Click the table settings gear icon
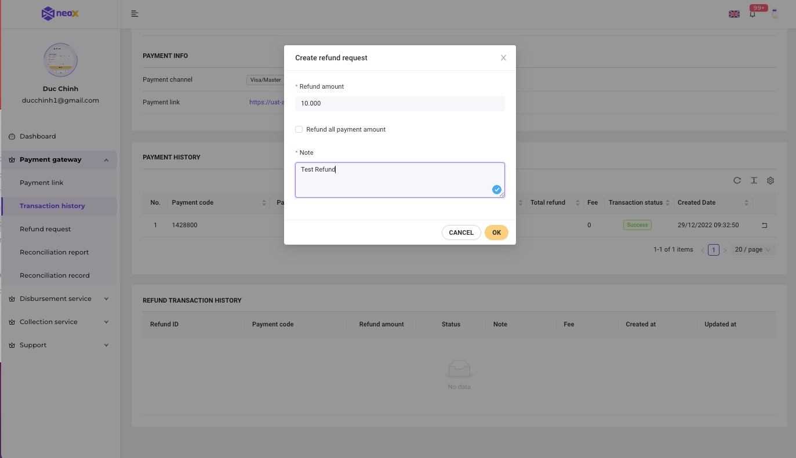Viewport: 796px width, 458px height. coord(770,180)
